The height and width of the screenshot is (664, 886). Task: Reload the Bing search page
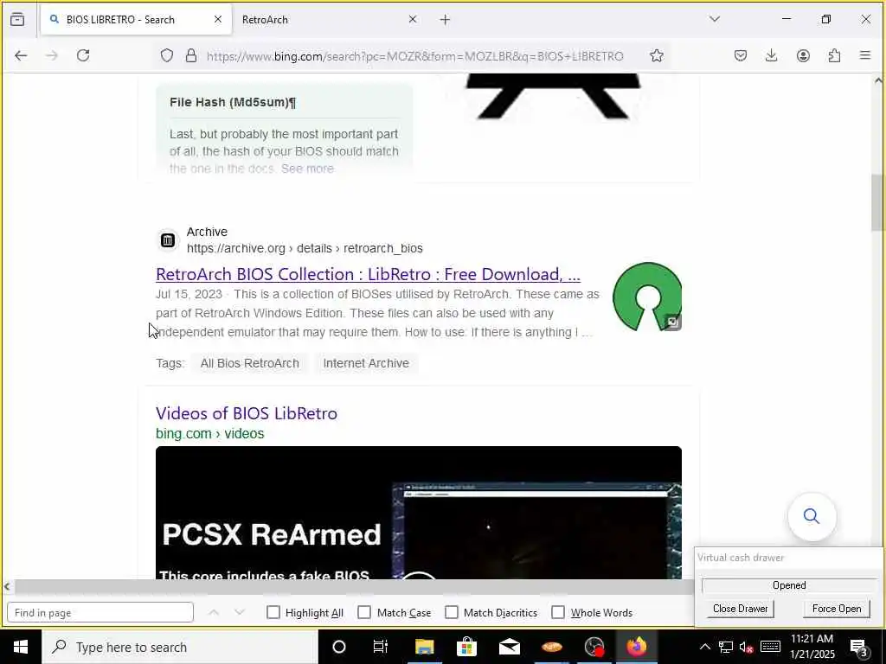83,55
